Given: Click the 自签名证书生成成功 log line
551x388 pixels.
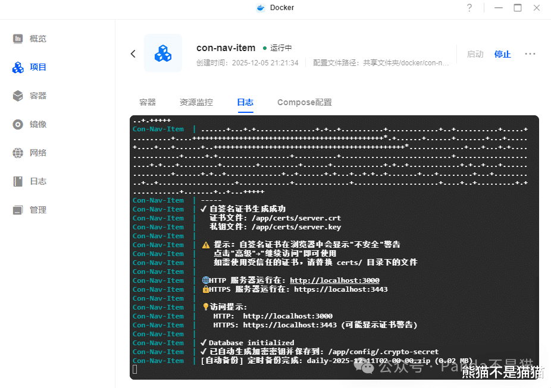Looking at the screenshot, I should (x=243, y=209).
